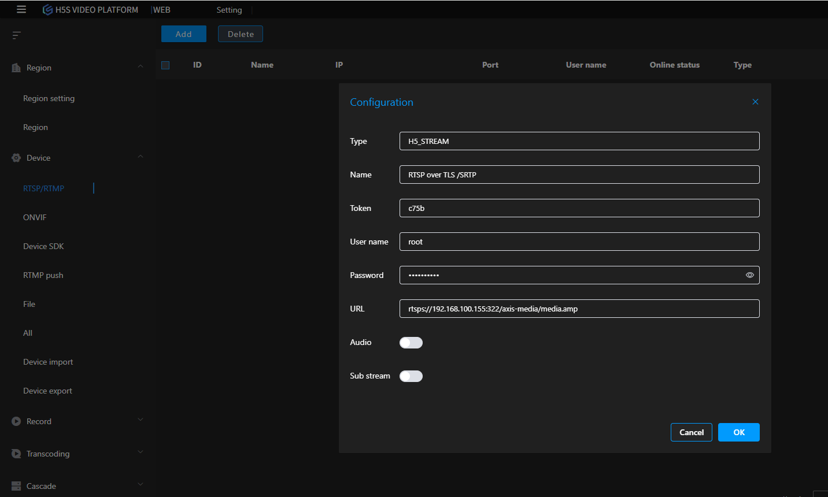This screenshot has width=828, height=497.
Task: Open the hamburger menu icon
Action: (x=21, y=9)
